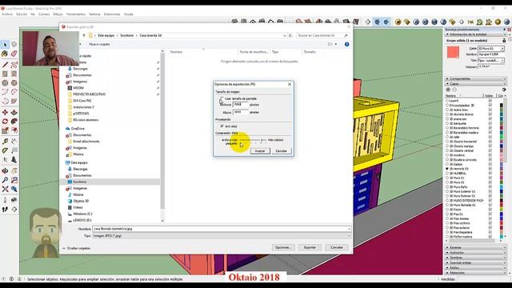Toggle 'Usar tamaño de pantalla' checkbox
512x288 pixels.
[222, 98]
